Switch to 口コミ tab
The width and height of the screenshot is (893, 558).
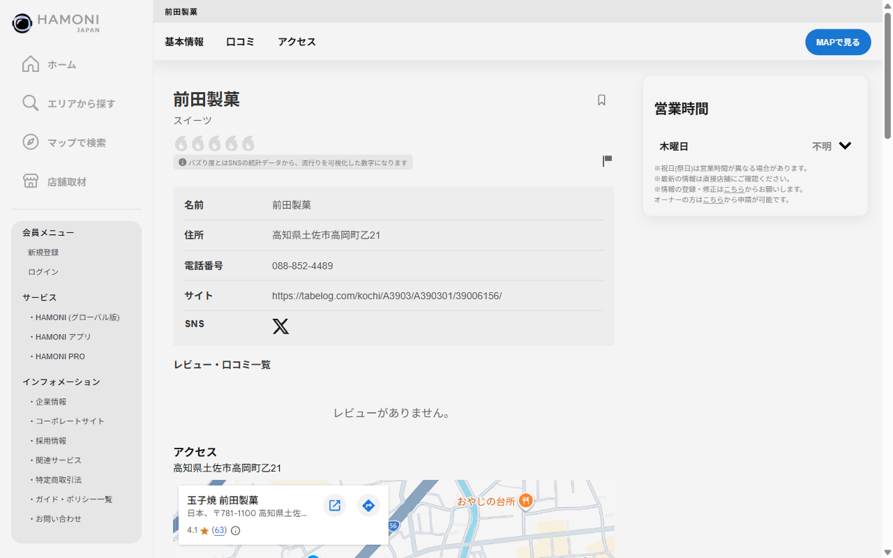click(240, 42)
